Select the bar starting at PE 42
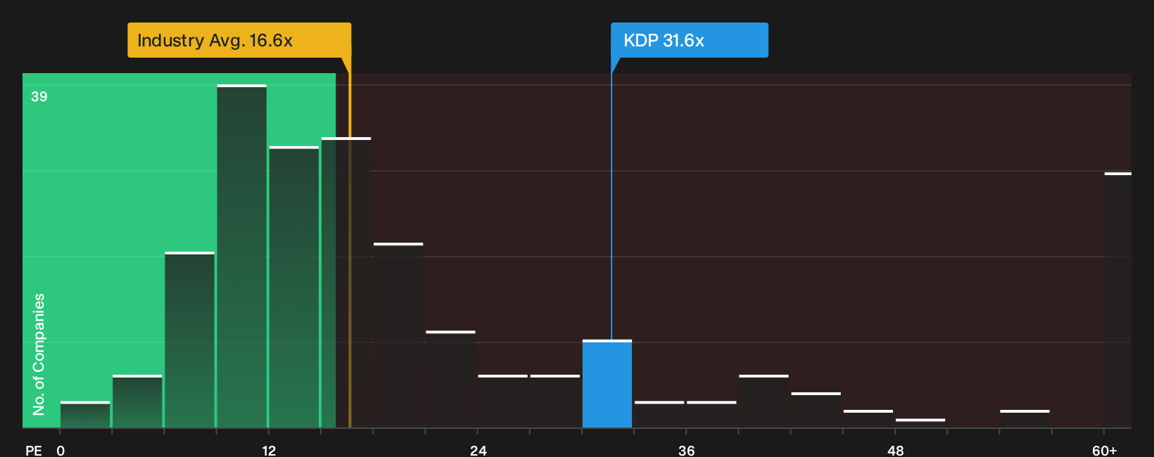This screenshot has height=457, width=1154. point(816,410)
